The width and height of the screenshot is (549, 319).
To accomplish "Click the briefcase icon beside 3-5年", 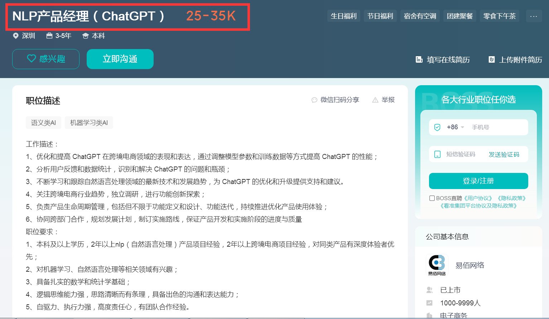I will pos(49,36).
